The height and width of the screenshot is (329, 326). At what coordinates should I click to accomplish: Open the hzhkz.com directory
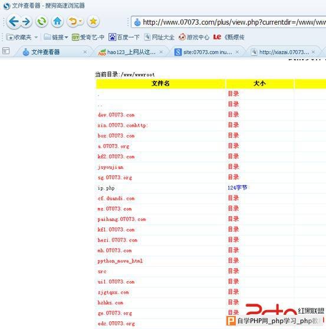pos(110,303)
